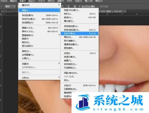Choose 裁剪(P) in the Image menu
This screenshot has width=149, height=113.
pyautogui.click(x=39, y=39)
